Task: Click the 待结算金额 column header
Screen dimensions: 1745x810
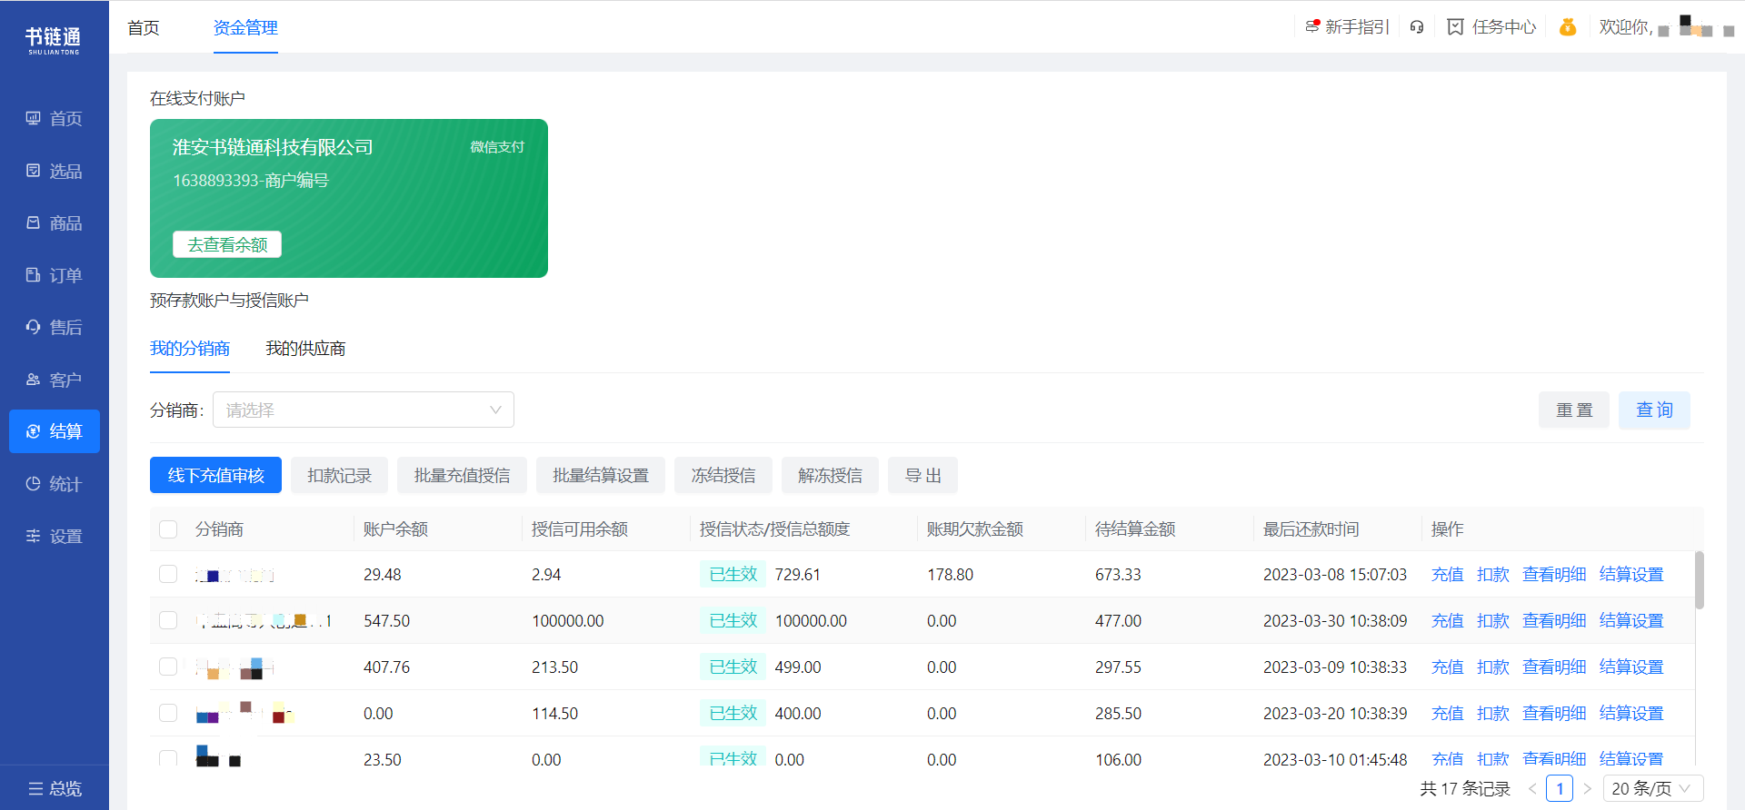Action: [x=1135, y=529]
